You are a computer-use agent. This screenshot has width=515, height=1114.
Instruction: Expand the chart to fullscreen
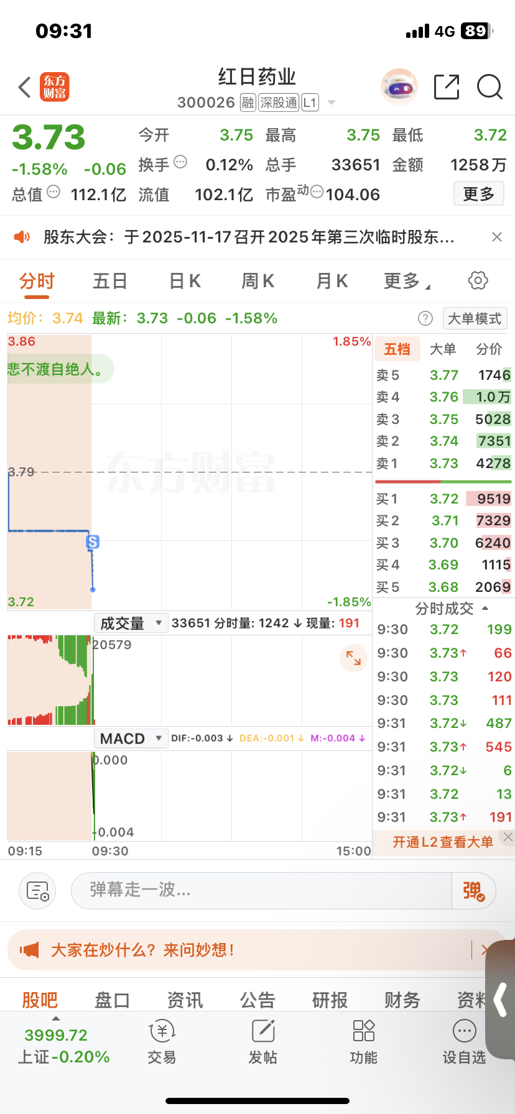[353, 658]
